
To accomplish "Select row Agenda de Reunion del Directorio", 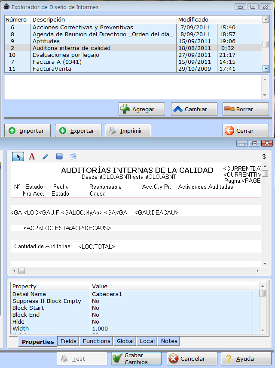I will (x=133, y=34).
